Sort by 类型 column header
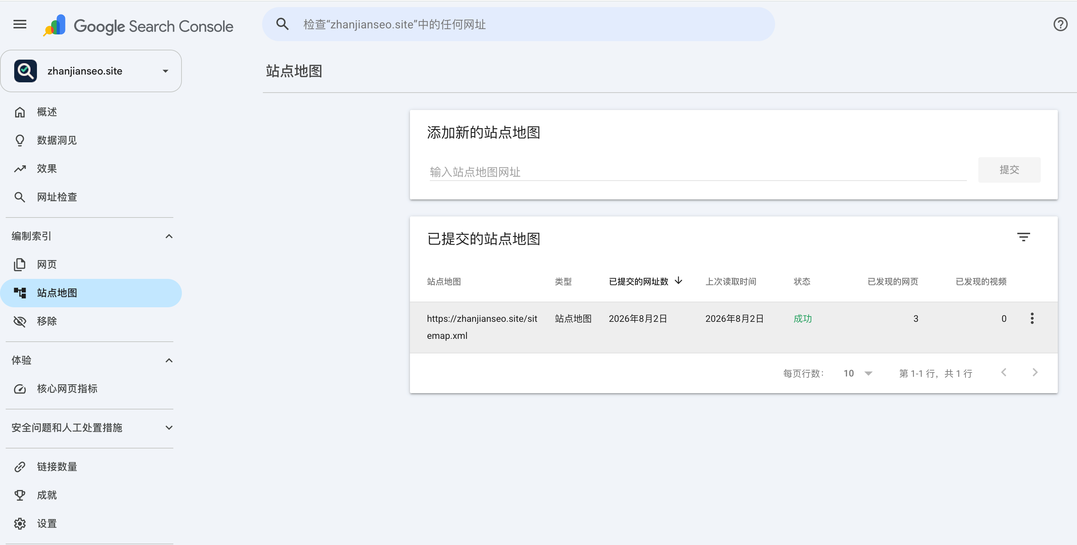Image resolution: width=1077 pixels, height=545 pixels. [x=563, y=281]
